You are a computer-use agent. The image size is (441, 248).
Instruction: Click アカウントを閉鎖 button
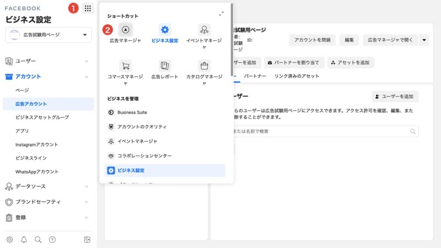click(x=313, y=40)
